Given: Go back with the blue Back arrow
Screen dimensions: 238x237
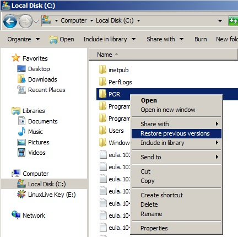Looking at the screenshot, I should coord(10,21).
